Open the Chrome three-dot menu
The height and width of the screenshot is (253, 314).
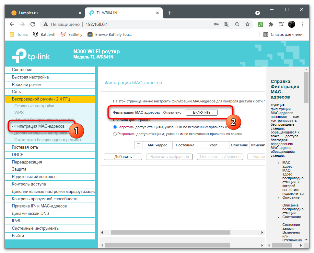302,24
